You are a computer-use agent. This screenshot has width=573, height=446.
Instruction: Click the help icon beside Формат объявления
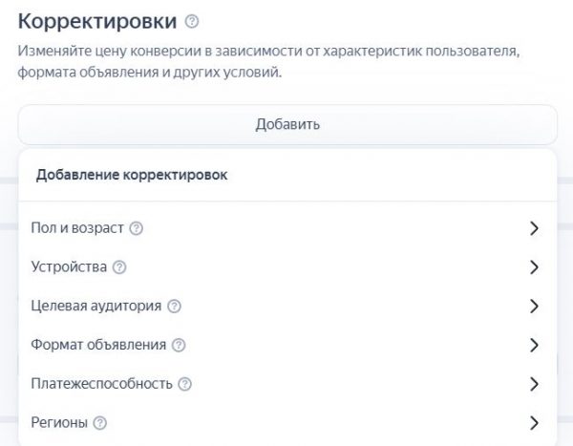(x=179, y=345)
